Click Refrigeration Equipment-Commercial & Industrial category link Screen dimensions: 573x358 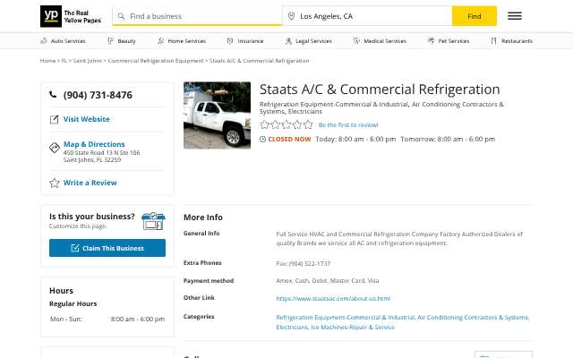click(346, 318)
